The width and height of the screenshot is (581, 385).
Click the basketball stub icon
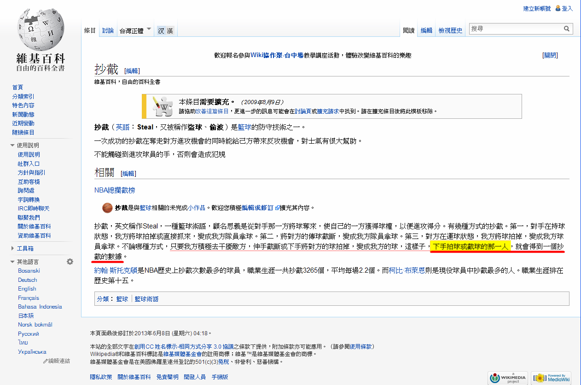point(107,208)
